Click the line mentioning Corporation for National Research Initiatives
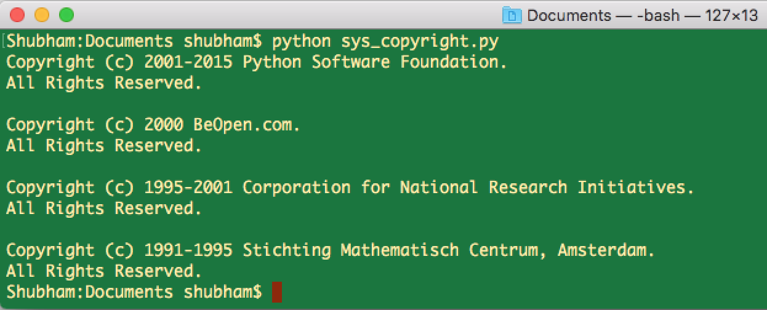This screenshot has height=310, width=767. 350,188
